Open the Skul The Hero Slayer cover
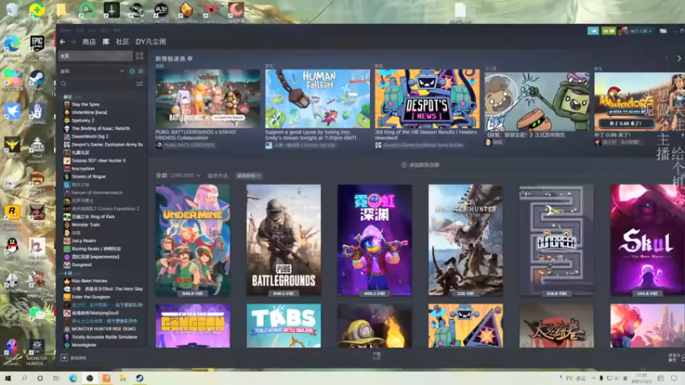Viewport: 685px width, 385px height. tap(647, 240)
